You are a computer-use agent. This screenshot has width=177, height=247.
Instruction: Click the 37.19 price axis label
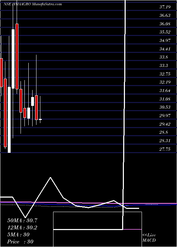tap(165, 7)
